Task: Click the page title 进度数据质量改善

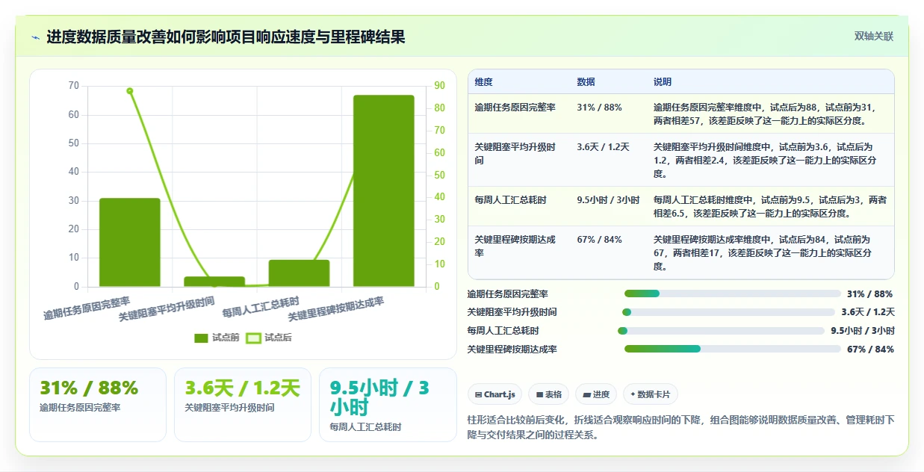Action: pyautogui.click(x=226, y=37)
